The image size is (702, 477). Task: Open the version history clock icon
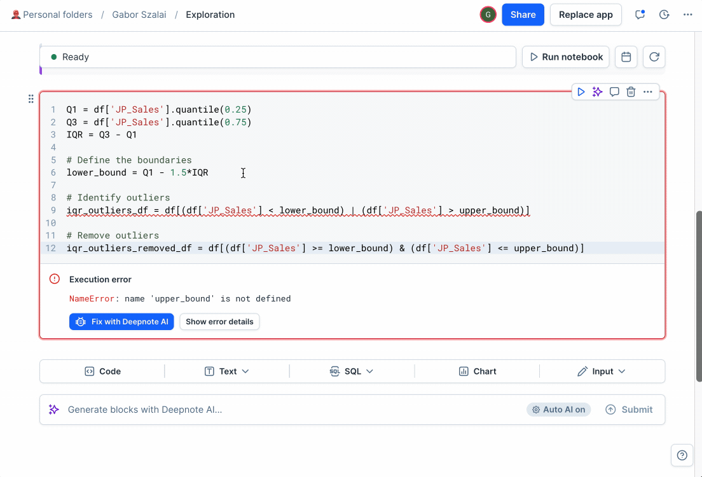point(664,15)
